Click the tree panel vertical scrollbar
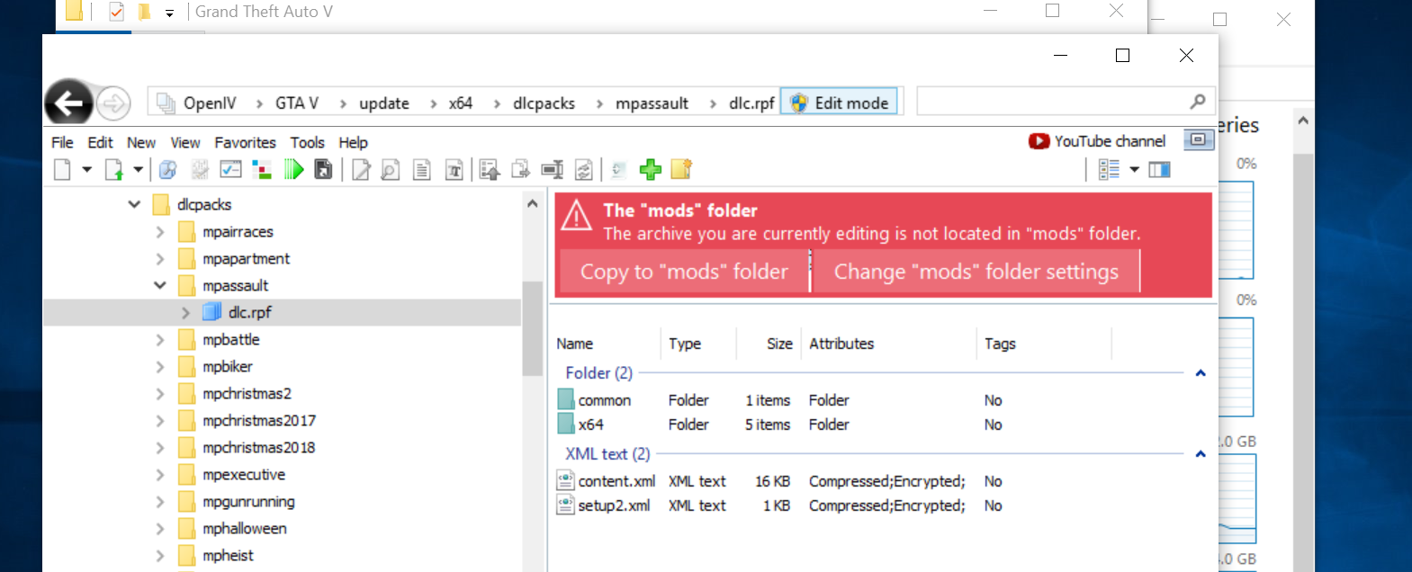The image size is (1412, 572). click(532, 328)
